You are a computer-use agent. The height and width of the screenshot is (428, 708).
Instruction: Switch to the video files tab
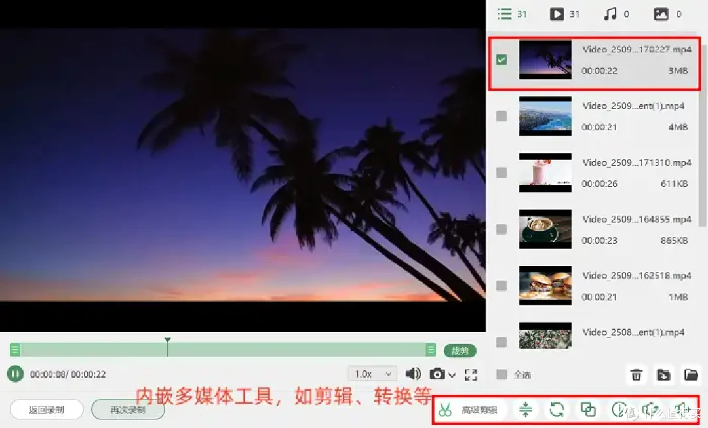pos(564,14)
